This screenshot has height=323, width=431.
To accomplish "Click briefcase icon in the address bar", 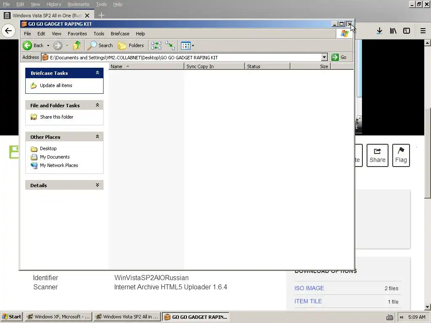I will (45, 57).
